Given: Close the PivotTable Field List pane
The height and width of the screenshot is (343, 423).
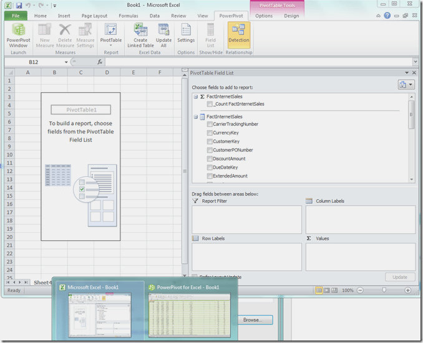Looking at the screenshot, I should pyautogui.click(x=414, y=73).
